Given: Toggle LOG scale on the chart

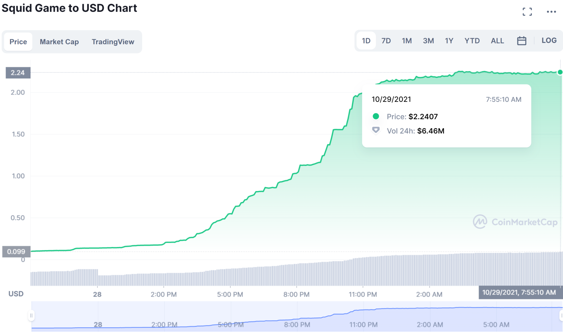Looking at the screenshot, I should point(549,41).
